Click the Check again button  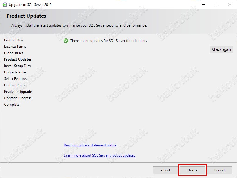click(221, 49)
